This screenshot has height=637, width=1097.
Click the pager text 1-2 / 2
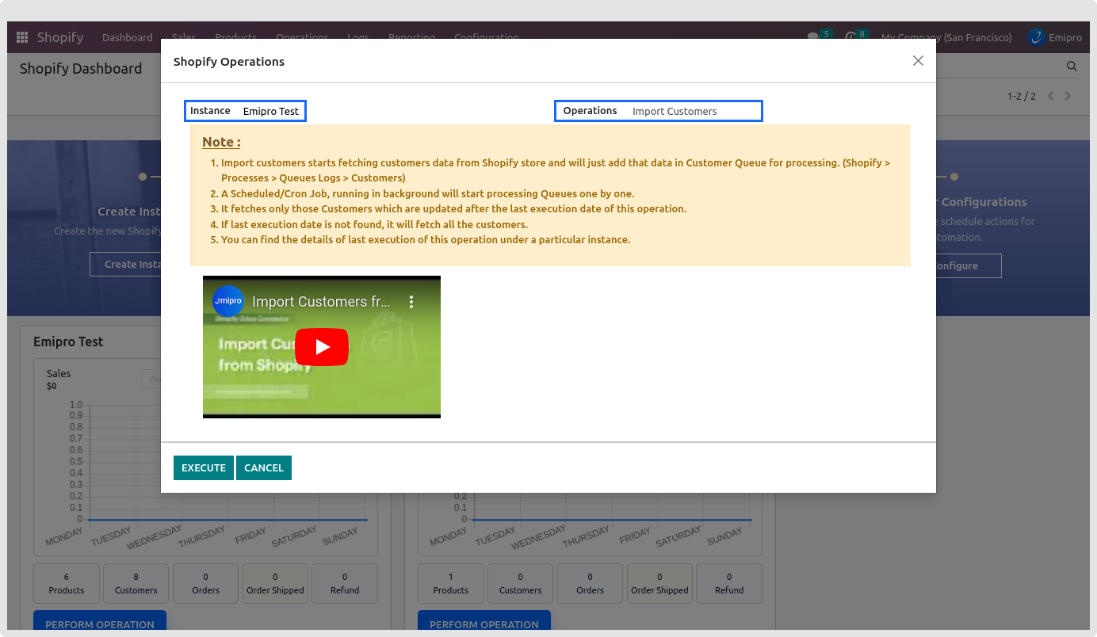[1022, 96]
